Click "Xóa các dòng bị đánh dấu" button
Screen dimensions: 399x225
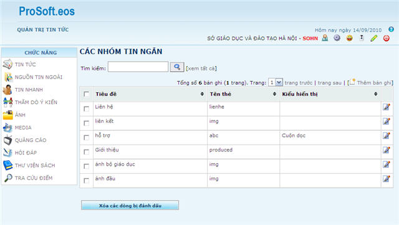point(130,206)
